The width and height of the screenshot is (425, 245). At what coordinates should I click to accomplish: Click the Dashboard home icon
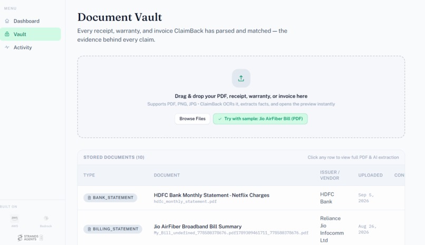click(7, 21)
